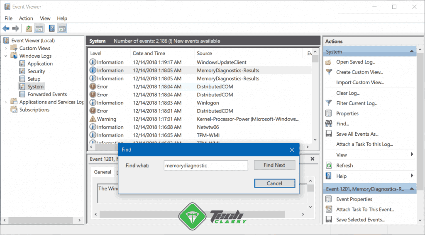Image resolution: width=425 pixels, height=235 pixels.
Task: Click the preview pane horizontal scrollbar
Action: point(192,214)
